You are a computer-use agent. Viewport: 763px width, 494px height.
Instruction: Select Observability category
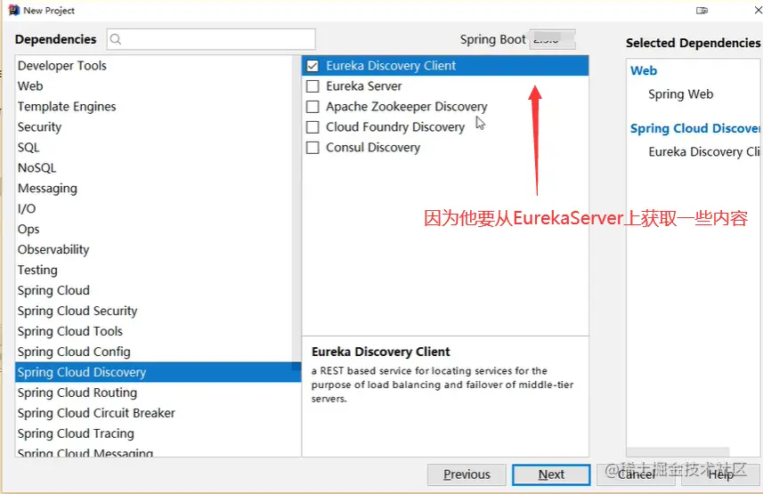pyautogui.click(x=153, y=250)
